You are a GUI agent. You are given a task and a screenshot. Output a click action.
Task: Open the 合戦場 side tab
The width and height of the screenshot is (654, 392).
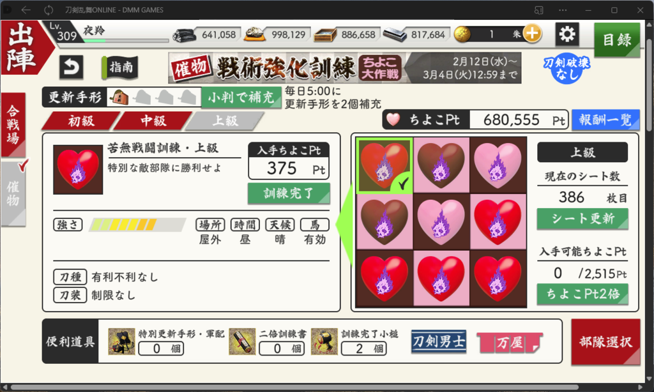point(13,124)
